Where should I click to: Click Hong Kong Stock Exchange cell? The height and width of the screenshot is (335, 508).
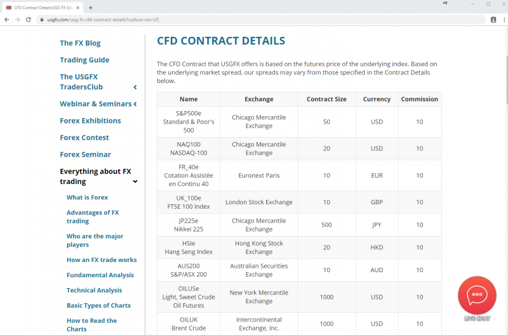tap(259, 247)
